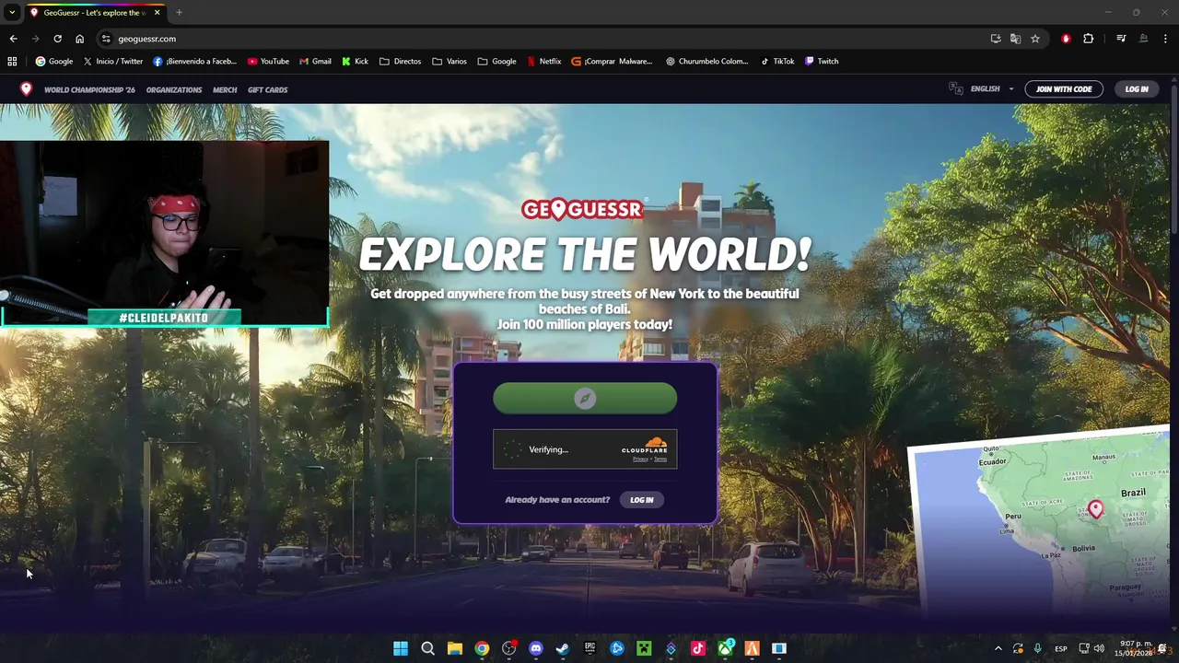Open Minecraft launcher in the taskbar
This screenshot has height=663, width=1179.
[644, 648]
